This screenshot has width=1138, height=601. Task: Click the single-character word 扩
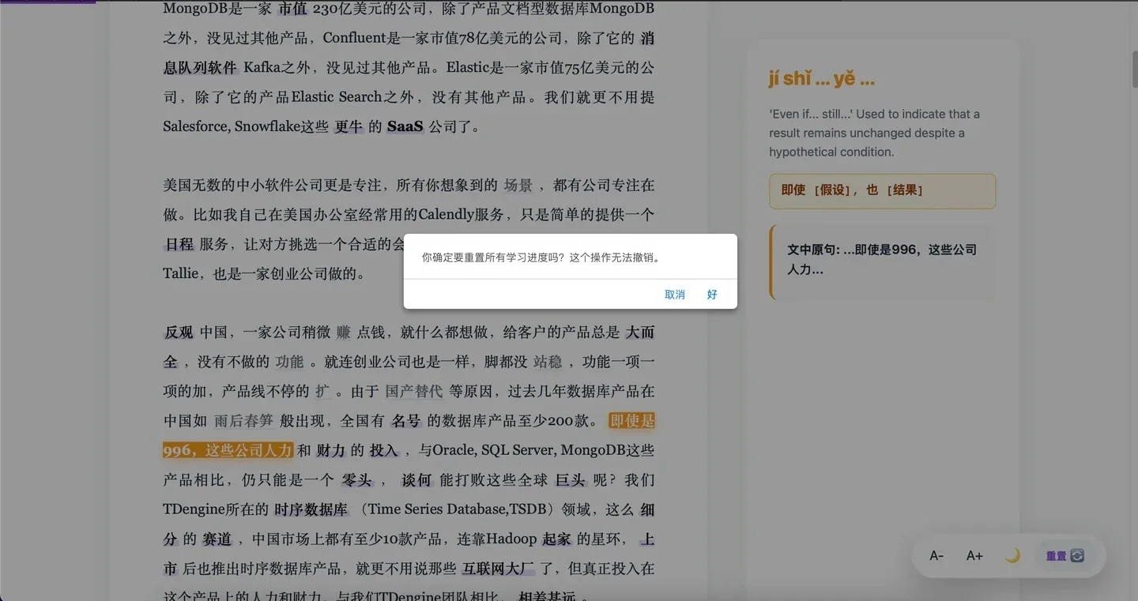point(322,391)
